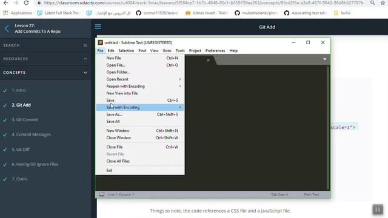
Task: Open concept 7. Outro
Action: point(19,179)
